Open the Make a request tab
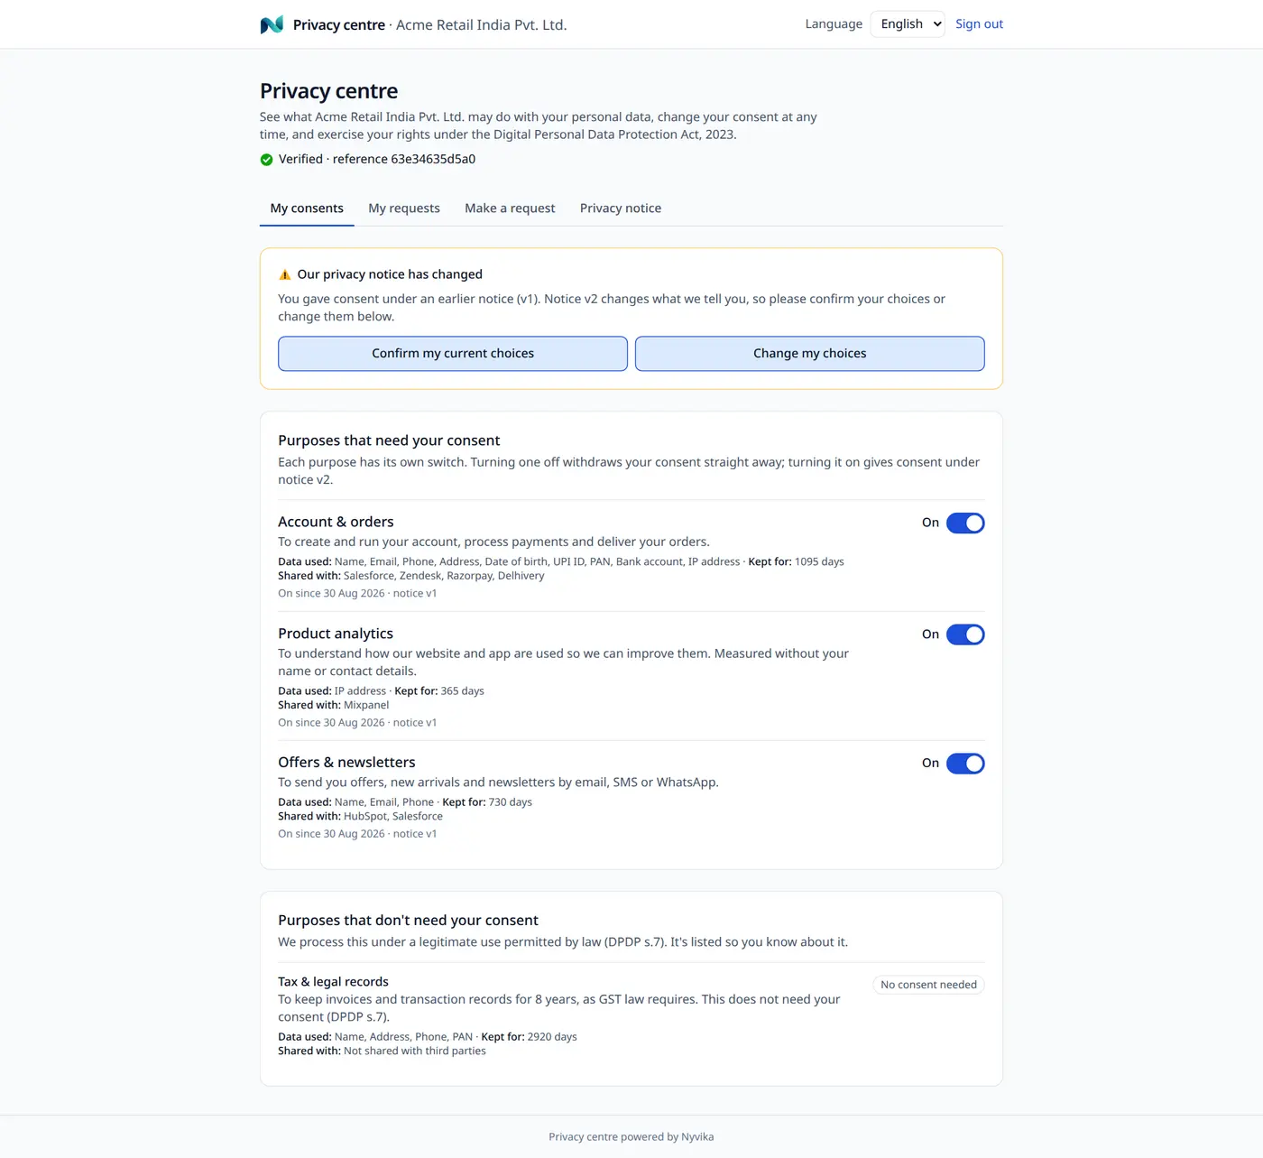Screen dimensions: 1263x1158 point(510,208)
